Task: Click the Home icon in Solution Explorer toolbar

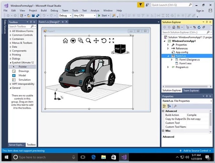Action: 174,27
